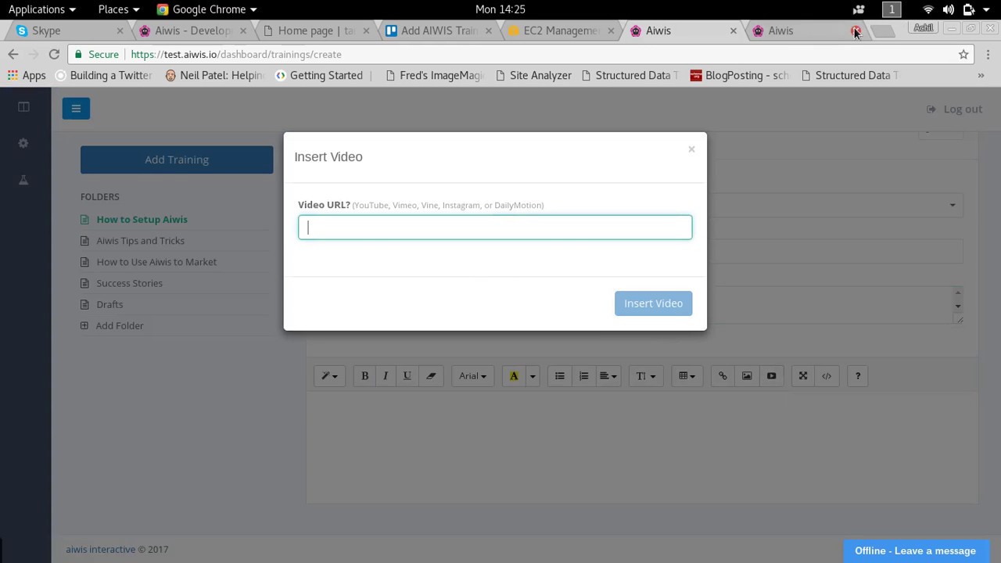The height and width of the screenshot is (563, 1001).
Task: Switch to the Home page browser tab
Action: click(x=316, y=30)
